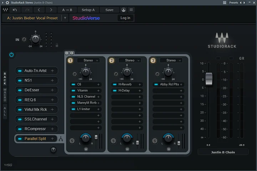Click the main output fader handle
This screenshot has height=171, width=257.
click(x=209, y=79)
